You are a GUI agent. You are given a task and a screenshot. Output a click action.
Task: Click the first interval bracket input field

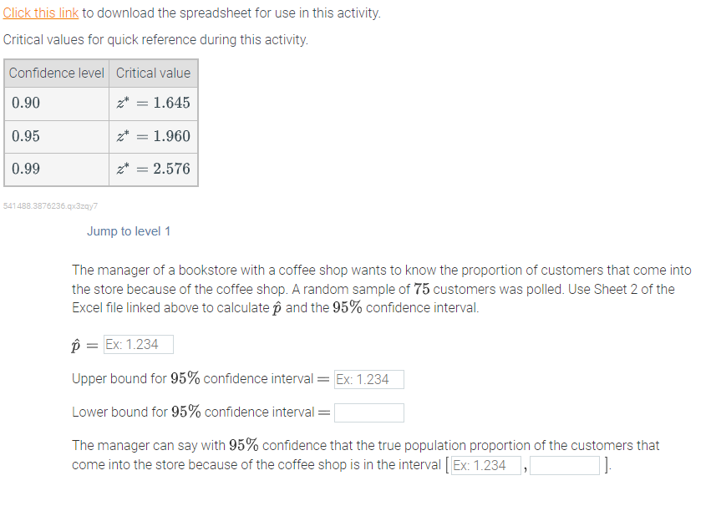(487, 465)
